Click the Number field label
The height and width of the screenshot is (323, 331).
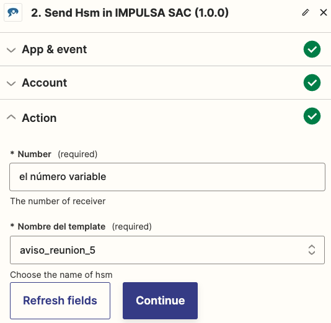(34, 154)
